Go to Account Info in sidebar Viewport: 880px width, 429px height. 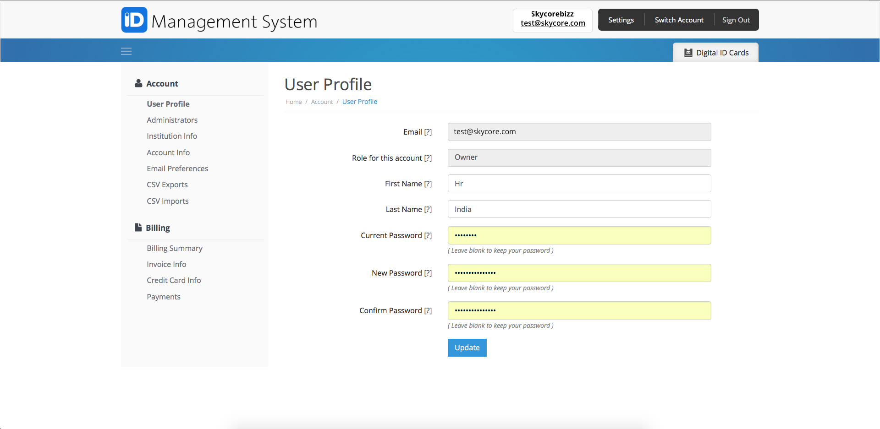pyautogui.click(x=168, y=152)
